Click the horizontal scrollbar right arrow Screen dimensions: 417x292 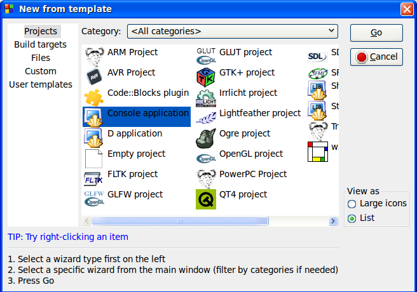[333, 221]
